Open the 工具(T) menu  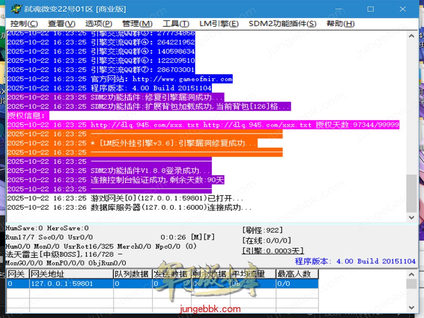[x=176, y=24]
